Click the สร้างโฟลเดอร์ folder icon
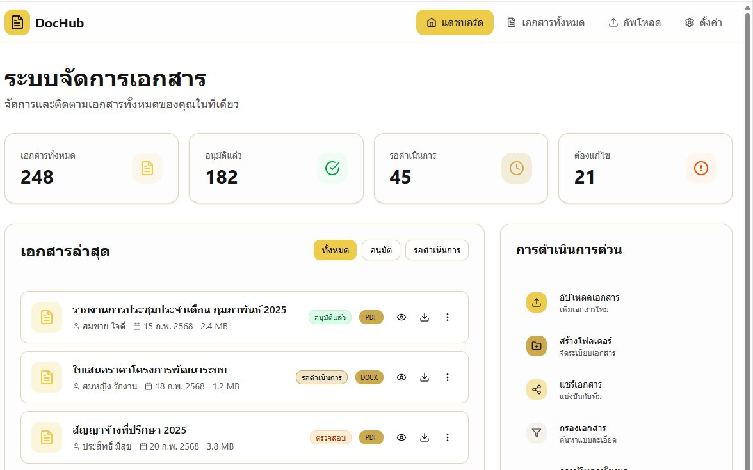This screenshot has height=470, width=753. [x=537, y=346]
